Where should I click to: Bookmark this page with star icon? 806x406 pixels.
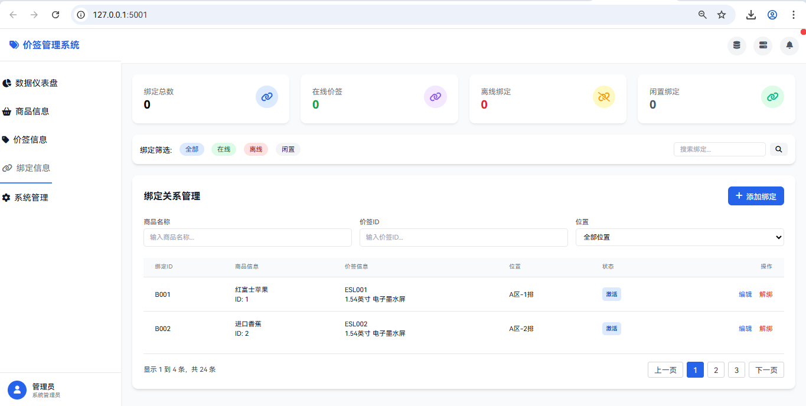[722, 15]
